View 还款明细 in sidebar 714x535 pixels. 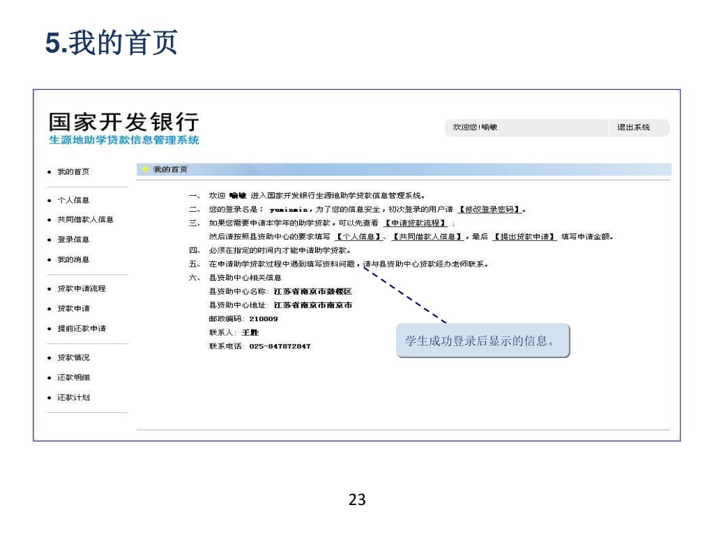73,378
